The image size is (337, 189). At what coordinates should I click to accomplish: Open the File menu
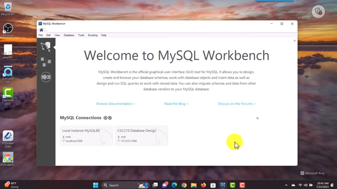pos(41,35)
